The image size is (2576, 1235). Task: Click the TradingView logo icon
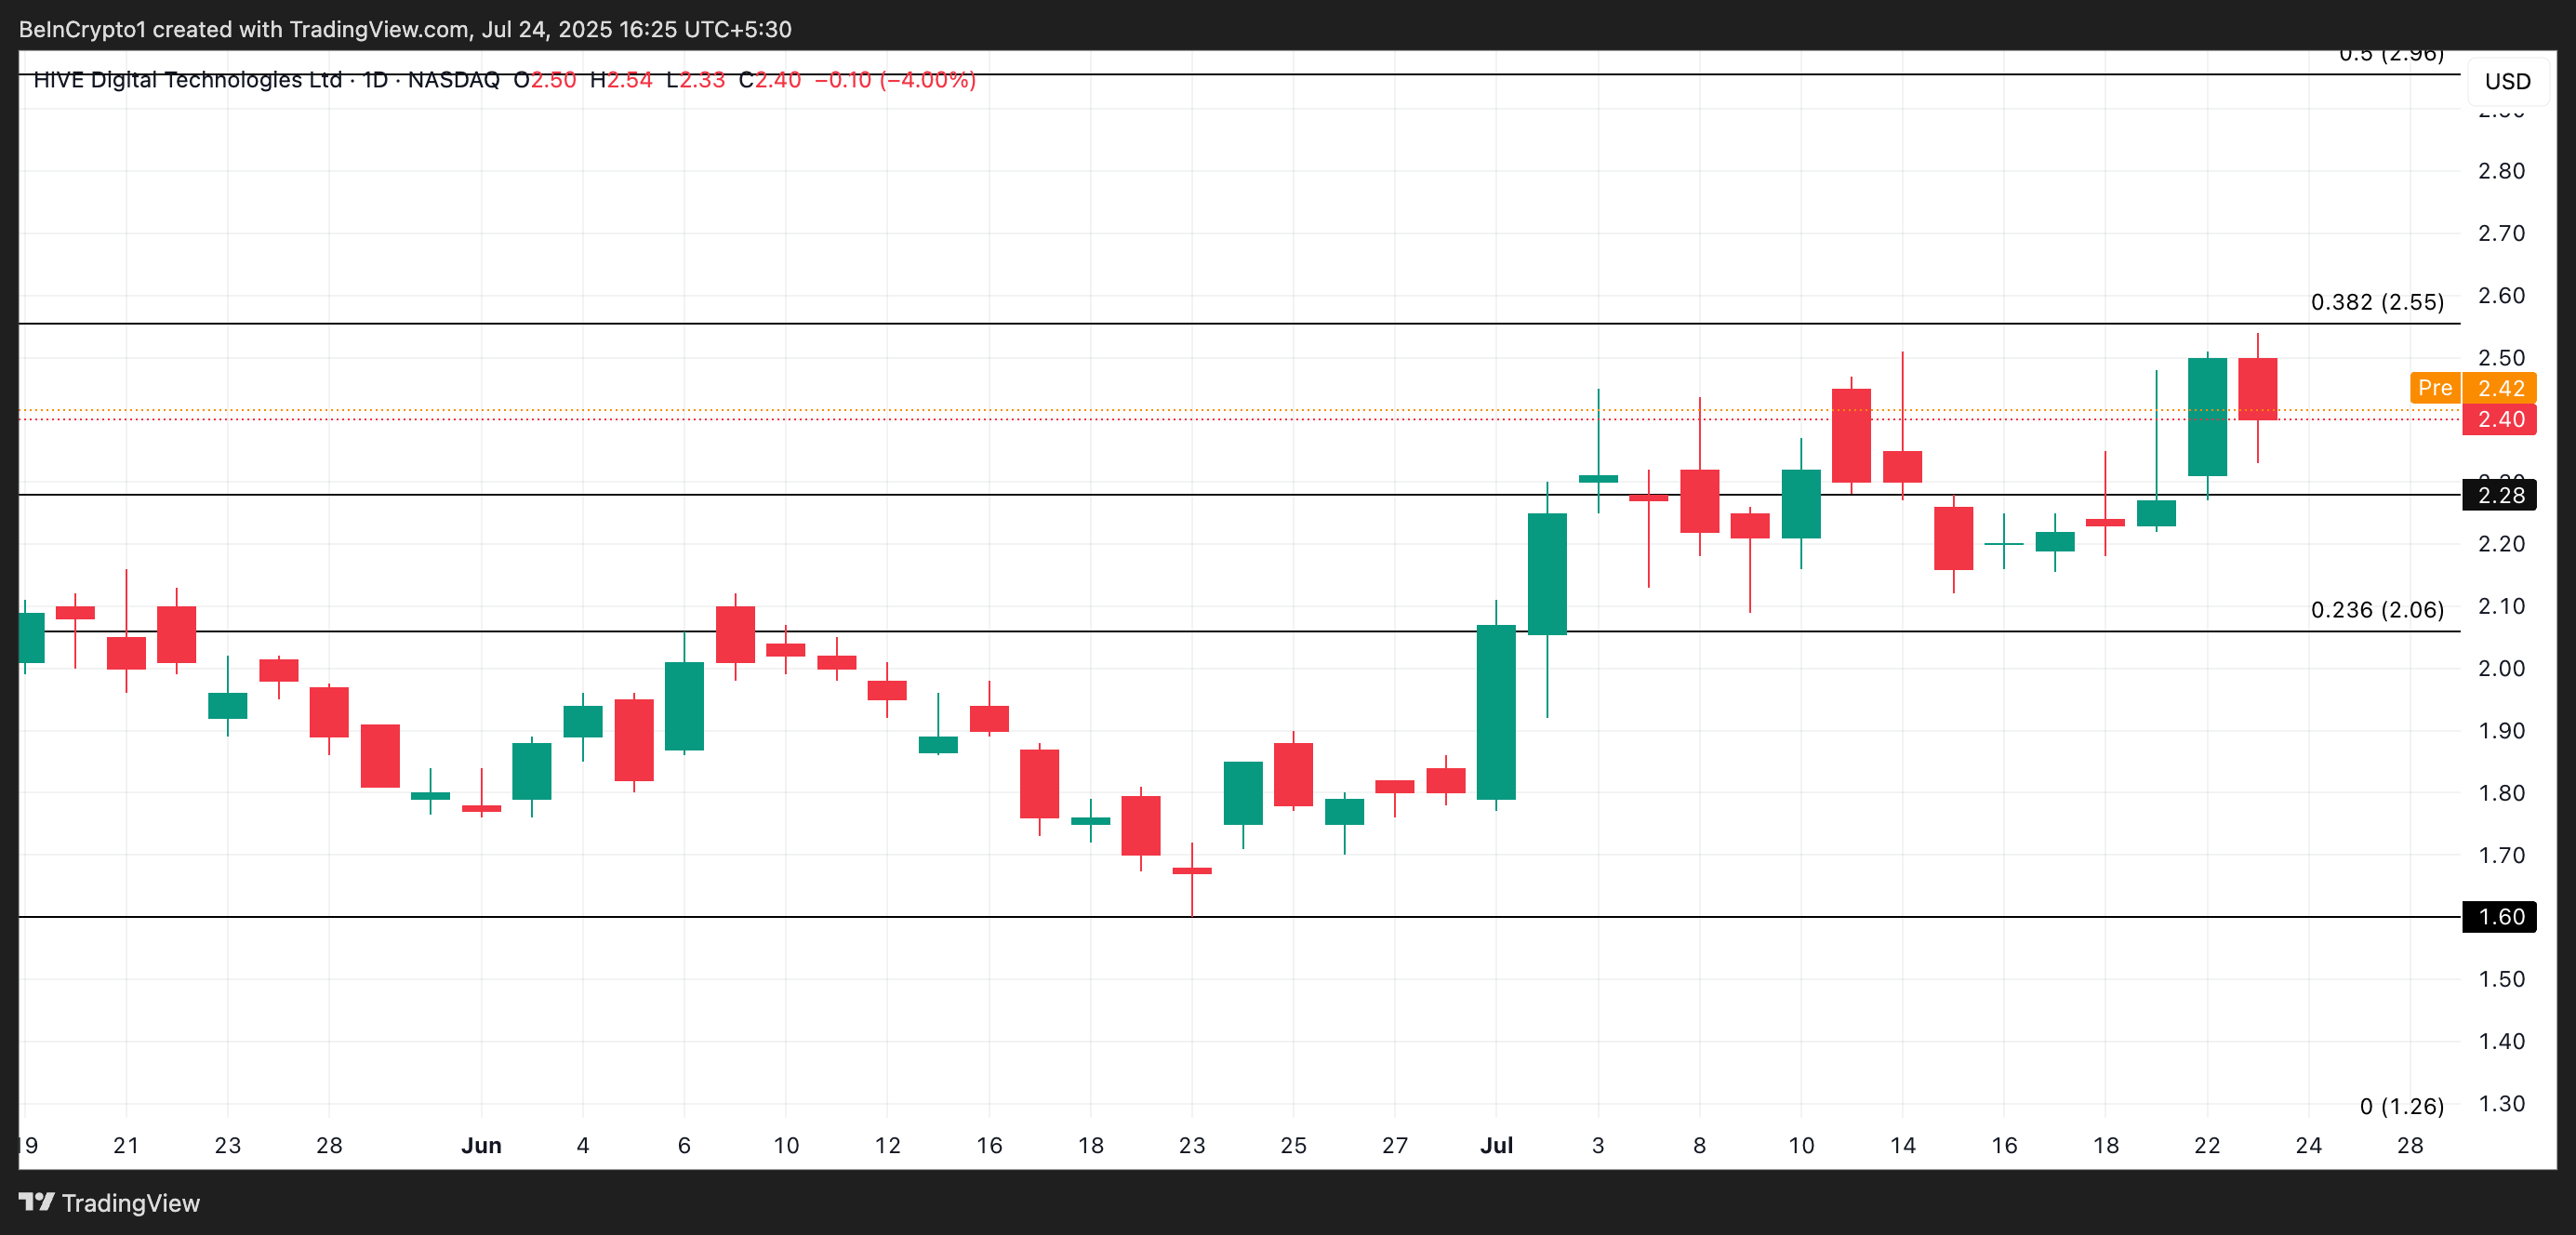pyautogui.click(x=37, y=1201)
